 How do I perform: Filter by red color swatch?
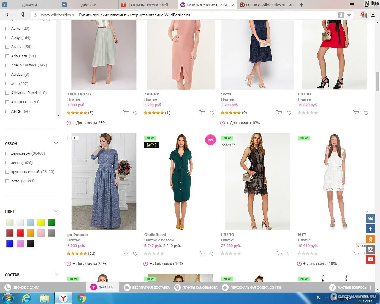20,233
